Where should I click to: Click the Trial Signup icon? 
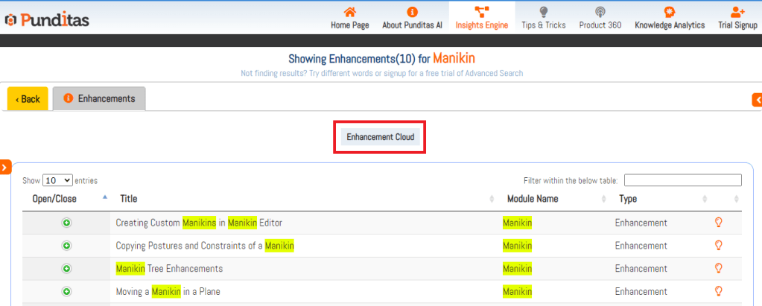738,12
